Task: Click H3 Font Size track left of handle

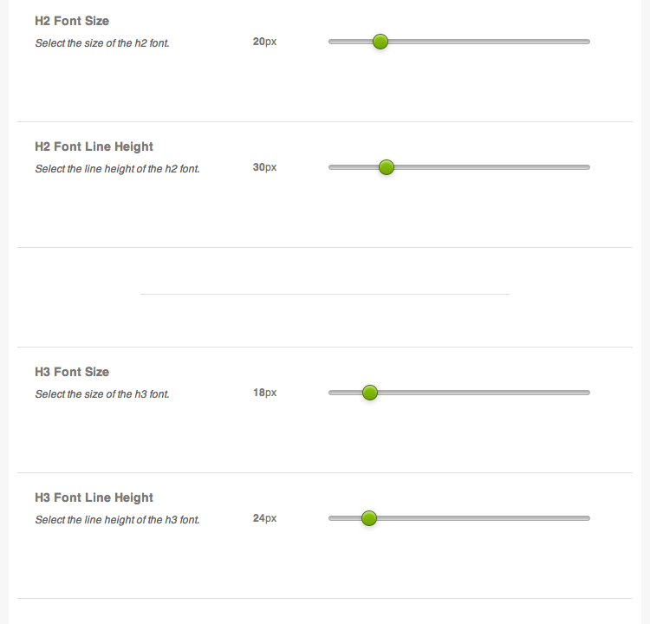Action: [x=345, y=393]
